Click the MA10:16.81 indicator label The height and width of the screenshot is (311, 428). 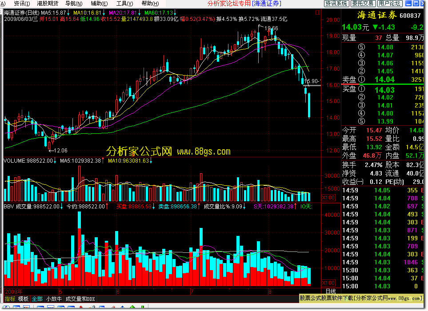tap(87, 13)
